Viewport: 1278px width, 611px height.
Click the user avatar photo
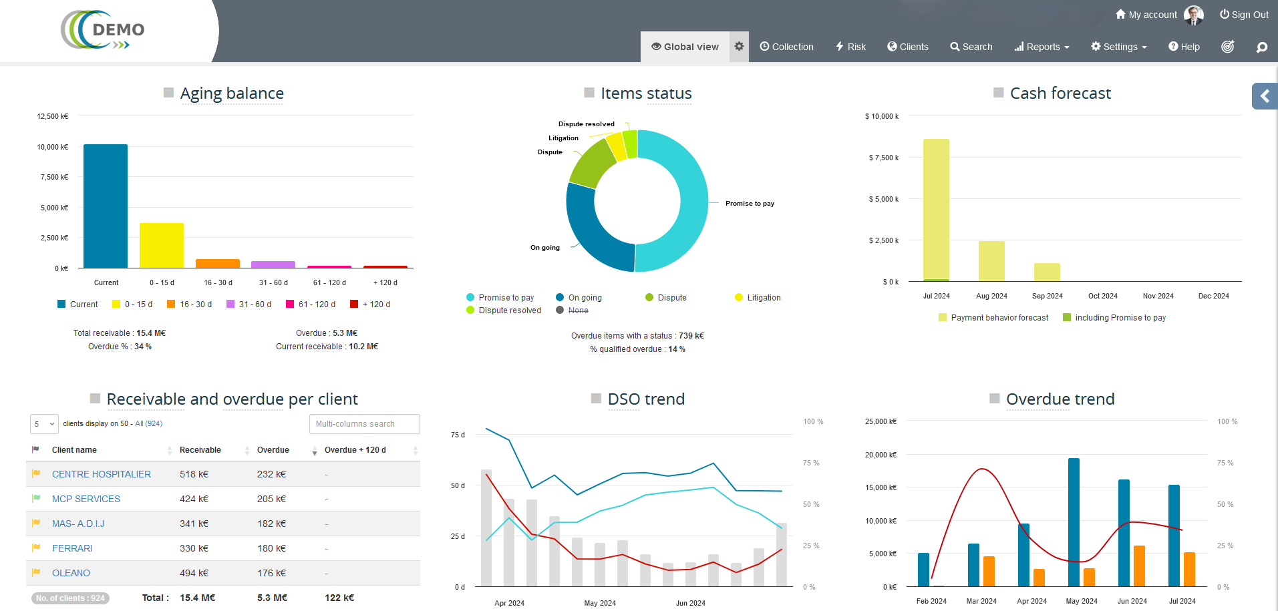(1194, 15)
